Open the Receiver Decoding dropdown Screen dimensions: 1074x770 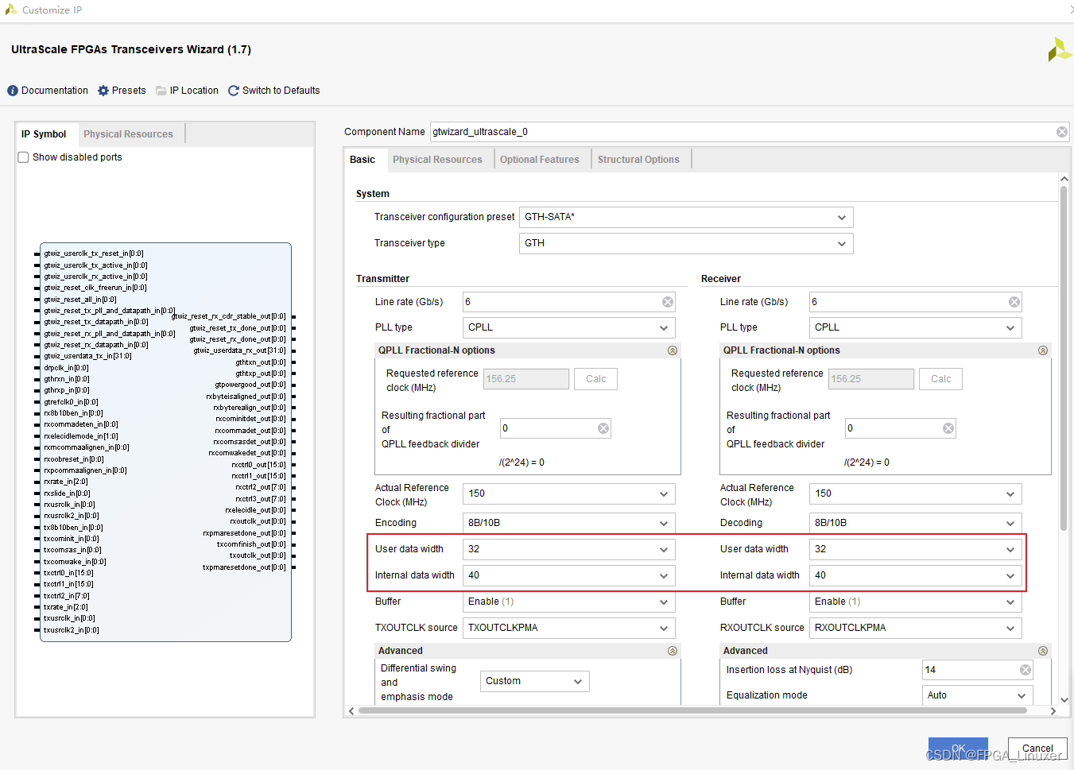click(916, 523)
